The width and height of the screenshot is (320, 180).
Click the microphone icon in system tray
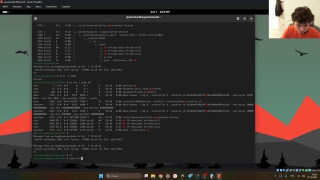(286, 176)
